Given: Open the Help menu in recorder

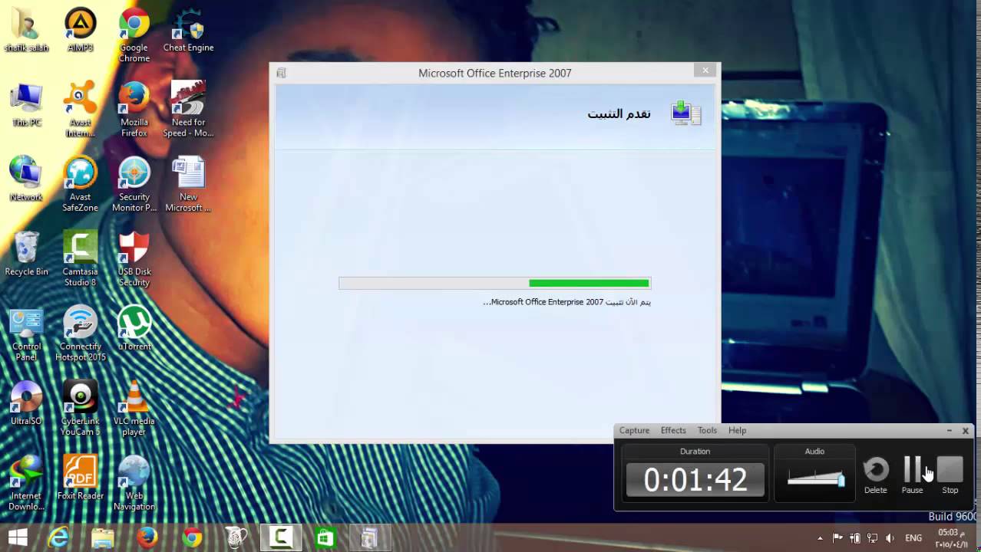Looking at the screenshot, I should (x=737, y=431).
